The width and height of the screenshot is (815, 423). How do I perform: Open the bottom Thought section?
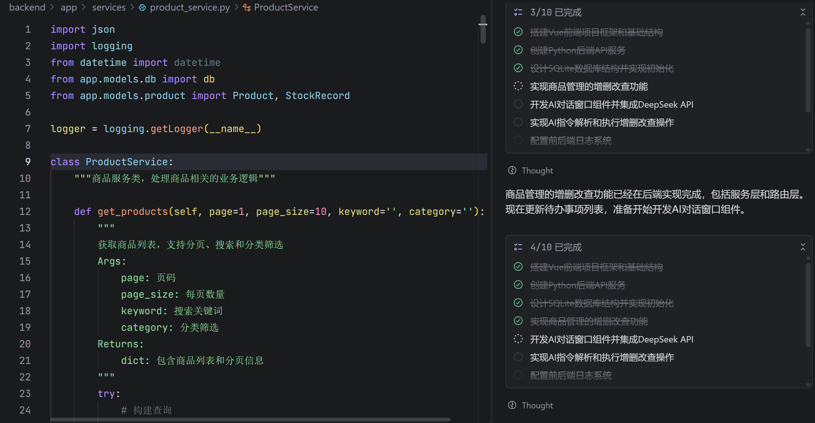click(x=537, y=405)
